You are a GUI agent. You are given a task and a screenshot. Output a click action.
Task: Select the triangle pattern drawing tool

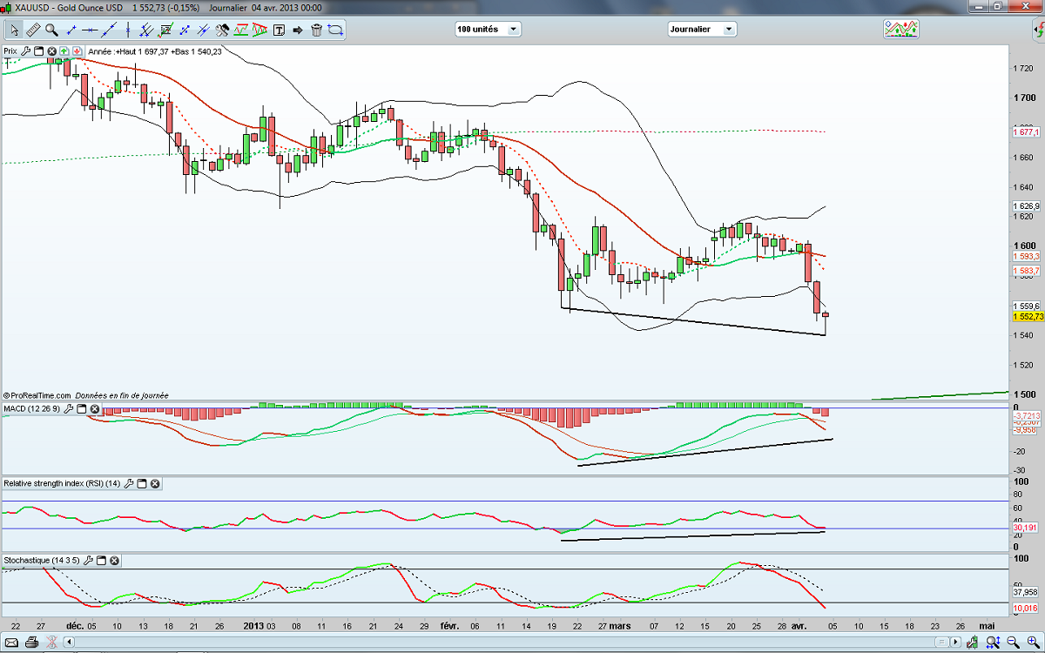[x=259, y=30]
